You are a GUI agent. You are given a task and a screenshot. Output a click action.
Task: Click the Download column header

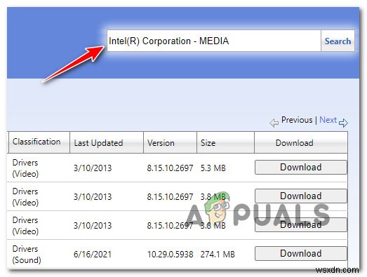(x=301, y=142)
